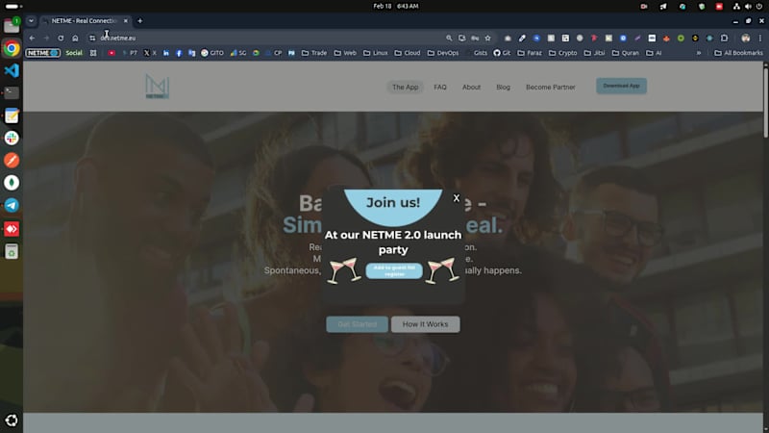Close the NETME browser tab
The width and height of the screenshot is (769, 433).
tap(126, 20)
